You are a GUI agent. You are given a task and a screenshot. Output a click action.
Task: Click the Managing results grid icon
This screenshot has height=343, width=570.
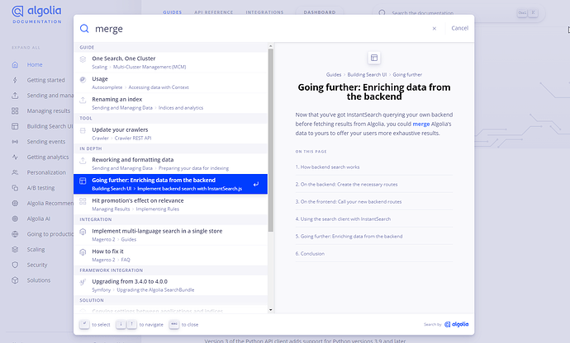click(15, 110)
